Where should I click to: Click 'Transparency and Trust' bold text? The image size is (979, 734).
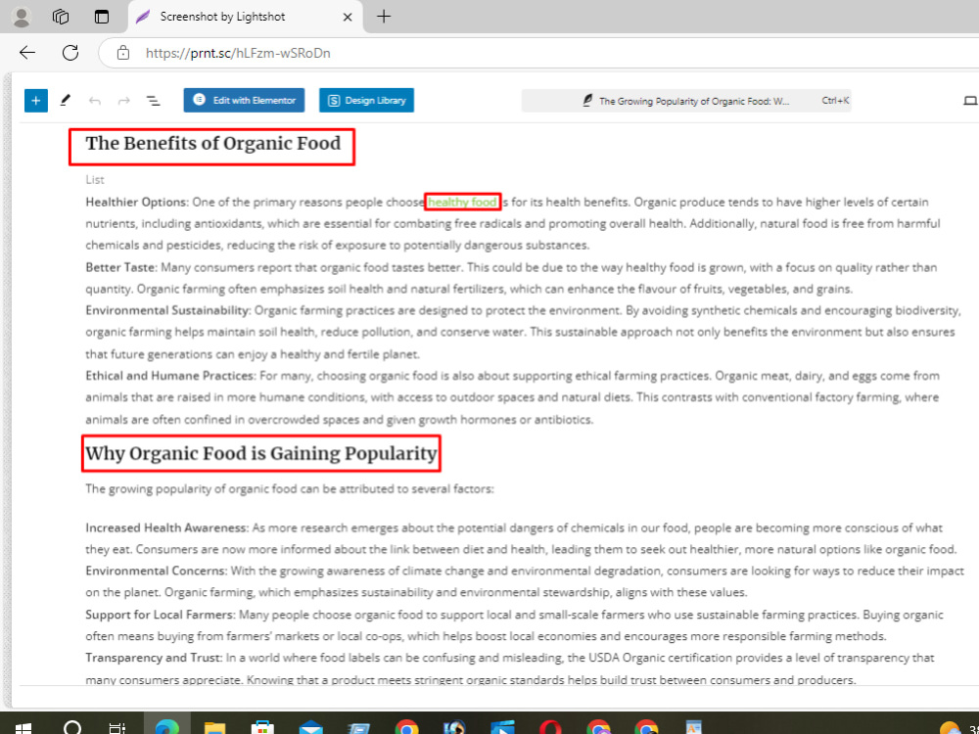(154, 658)
